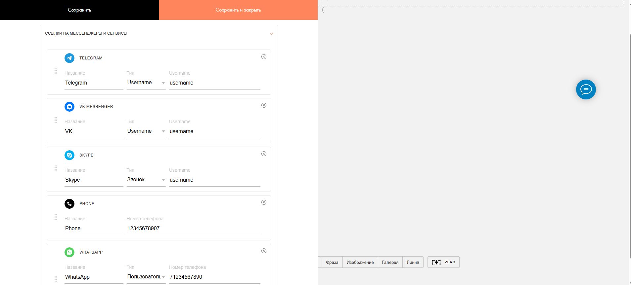631x285 pixels.
Task: Remove the VK Messenger link card
Action: coord(264,105)
